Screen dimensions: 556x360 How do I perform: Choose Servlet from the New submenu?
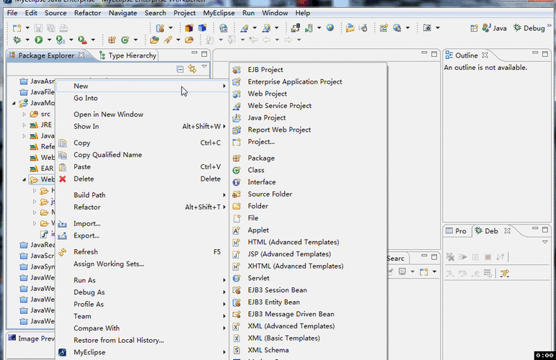(x=258, y=278)
